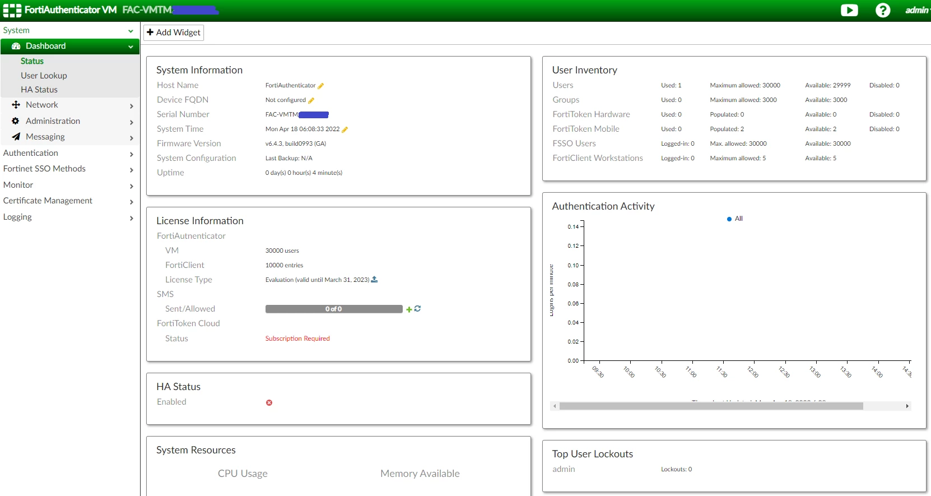Image resolution: width=931 pixels, height=496 pixels.
Task: Open the video tutorials play icon
Action: 849,10
